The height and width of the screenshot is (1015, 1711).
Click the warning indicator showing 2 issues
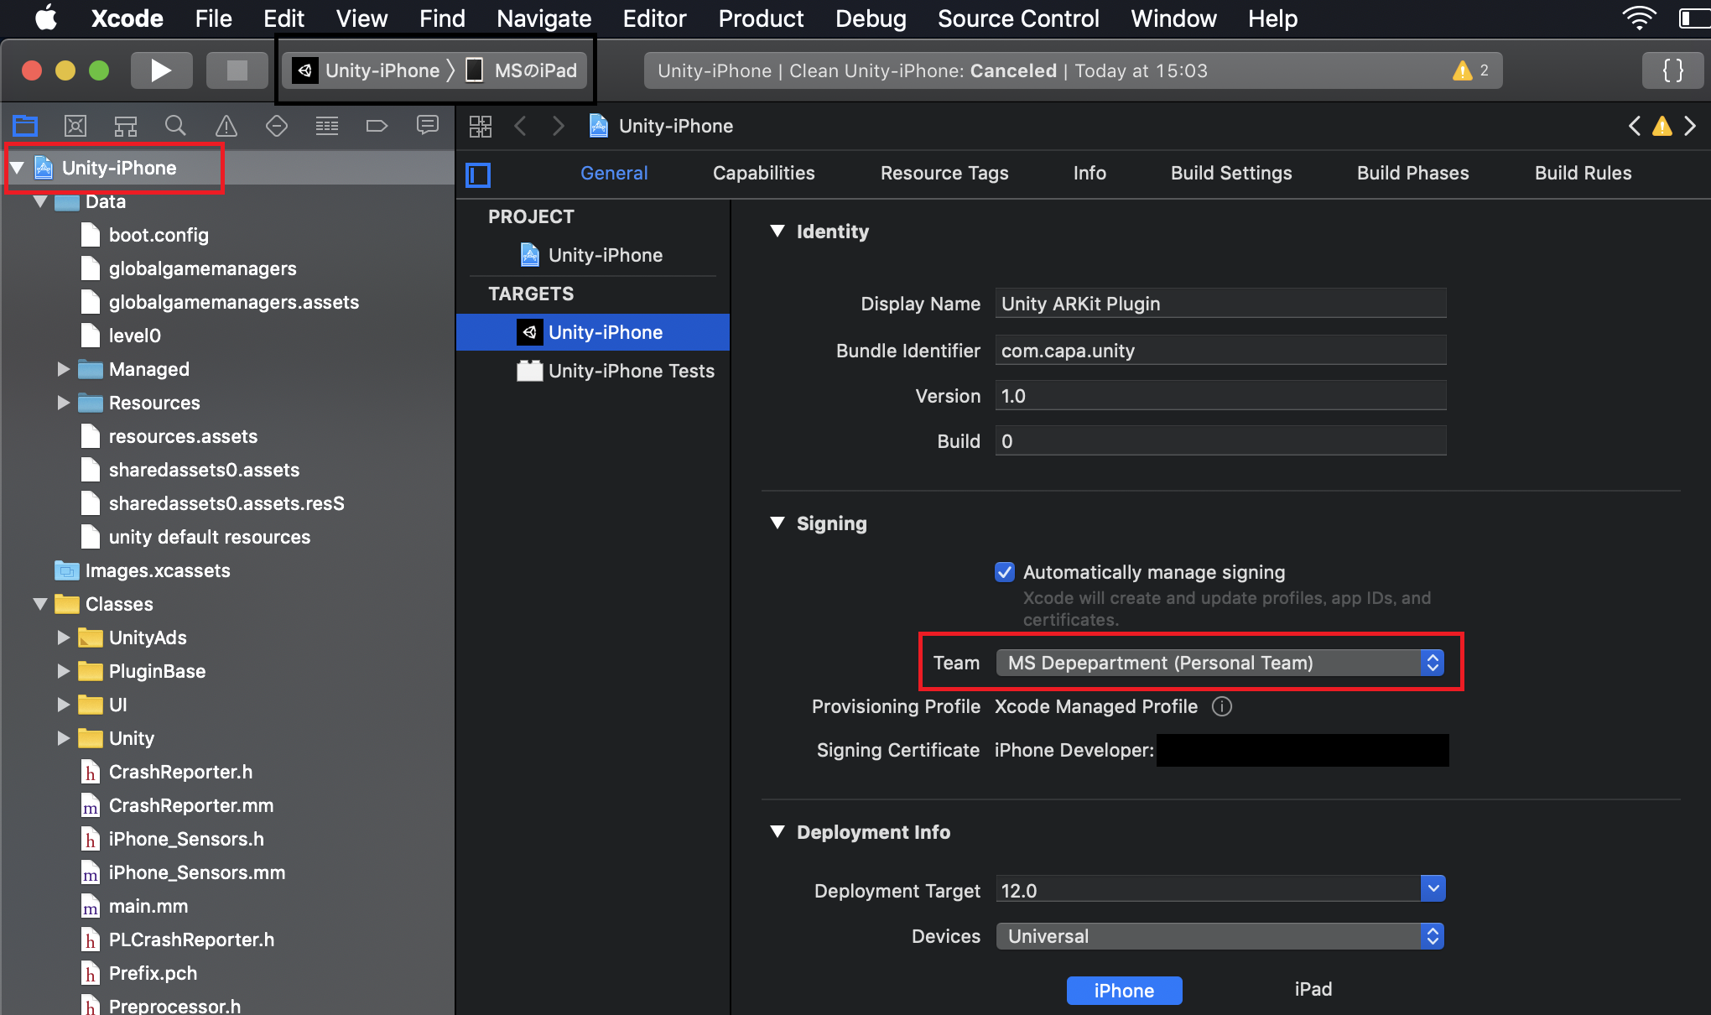point(1471,70)
